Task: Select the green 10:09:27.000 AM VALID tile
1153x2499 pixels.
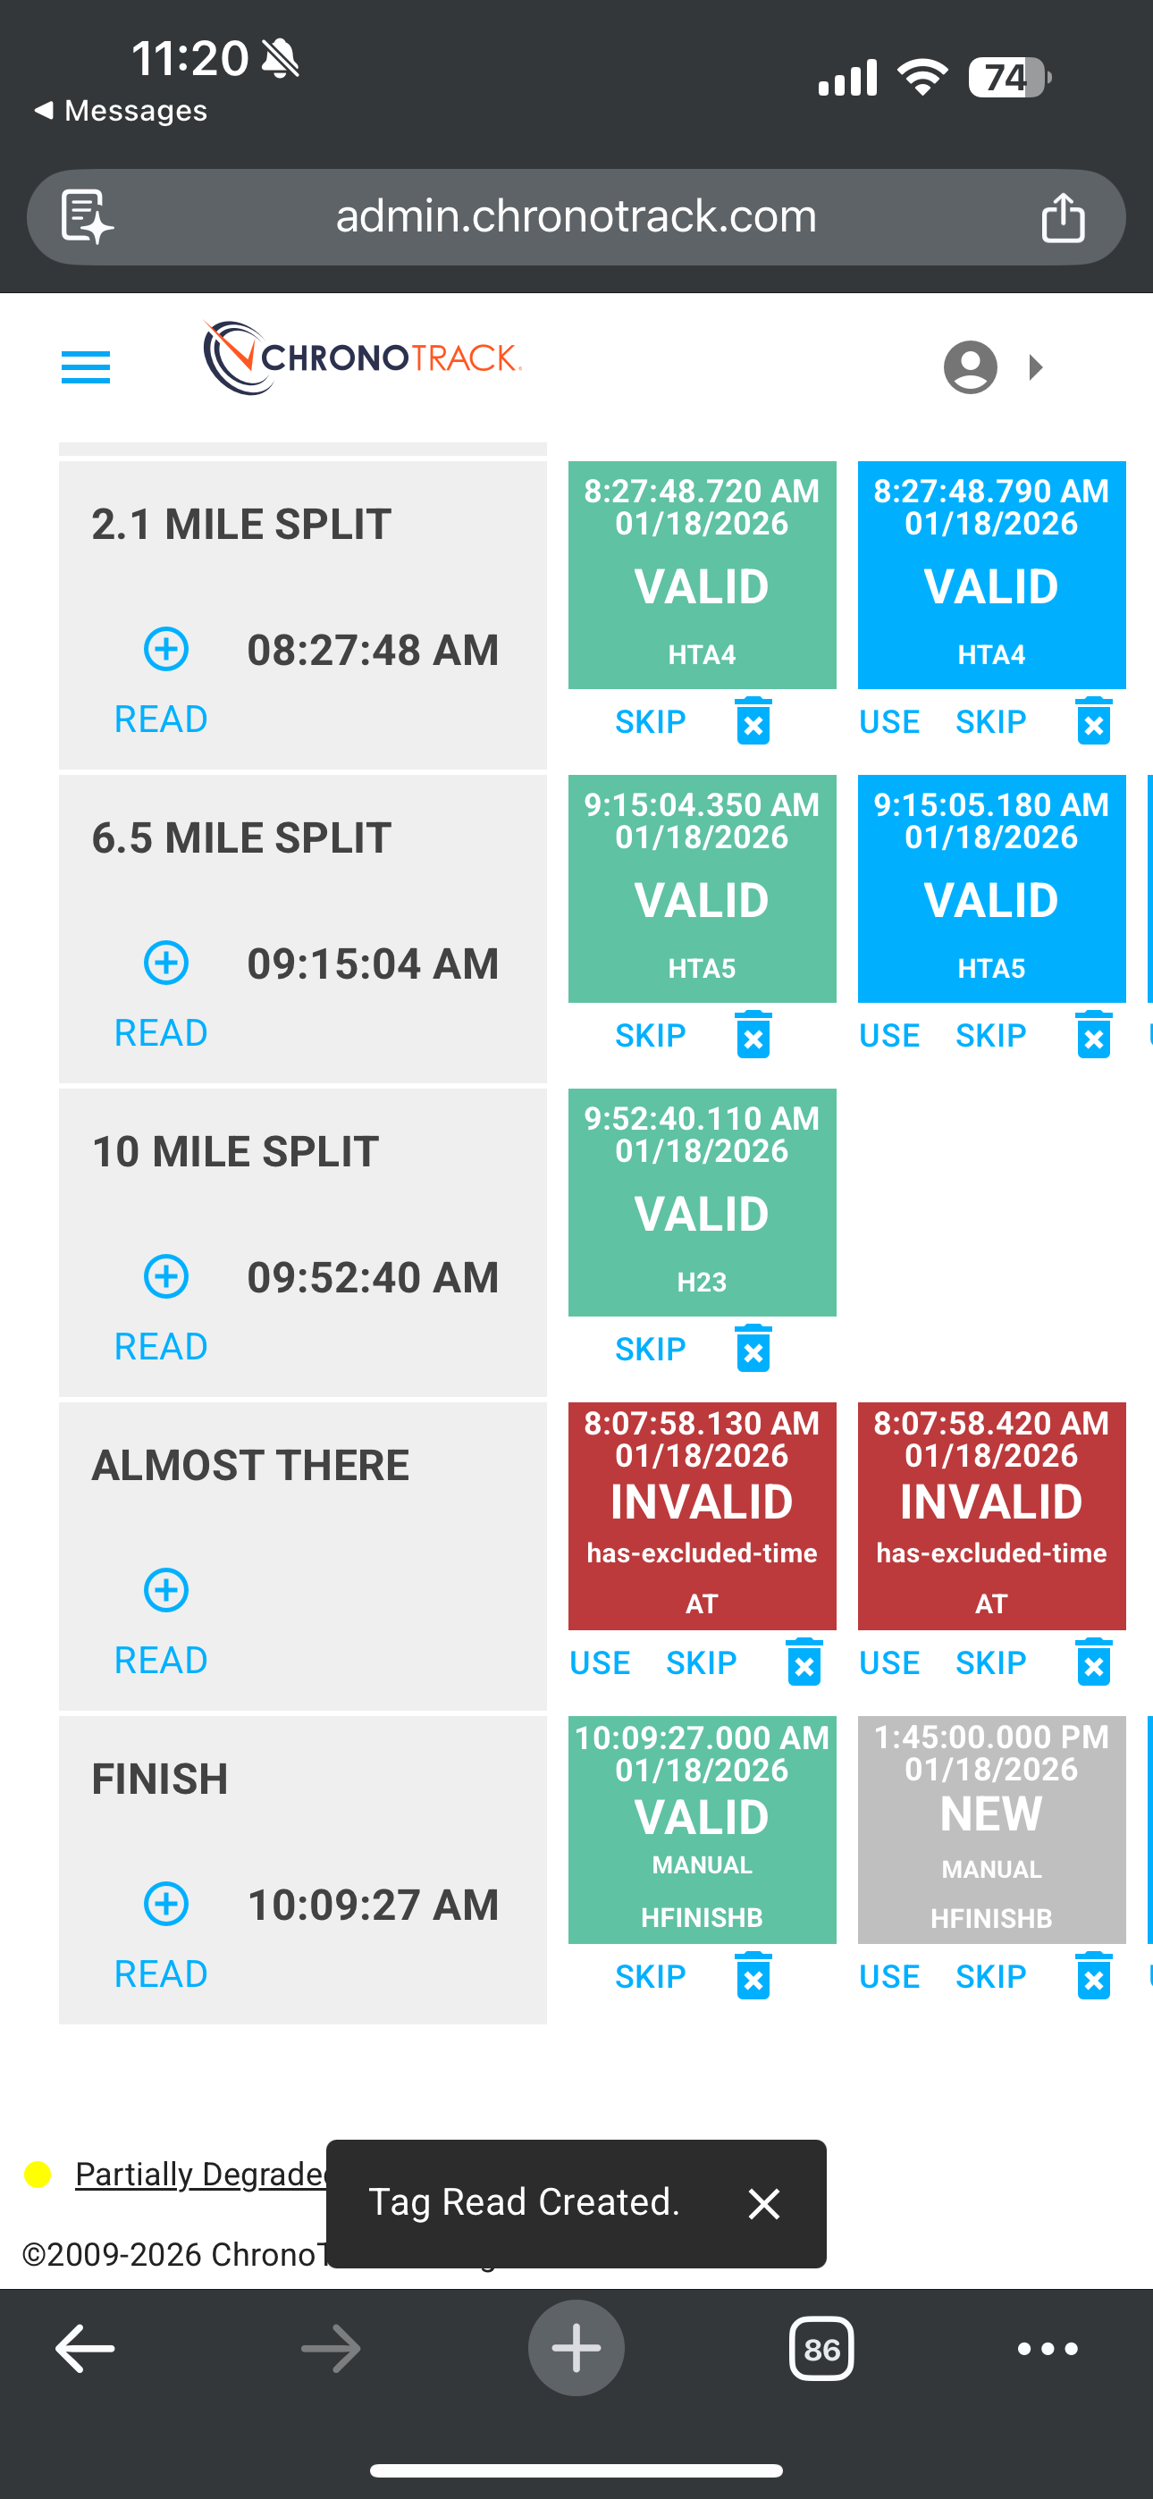Action: click(x=702, y=1829)
